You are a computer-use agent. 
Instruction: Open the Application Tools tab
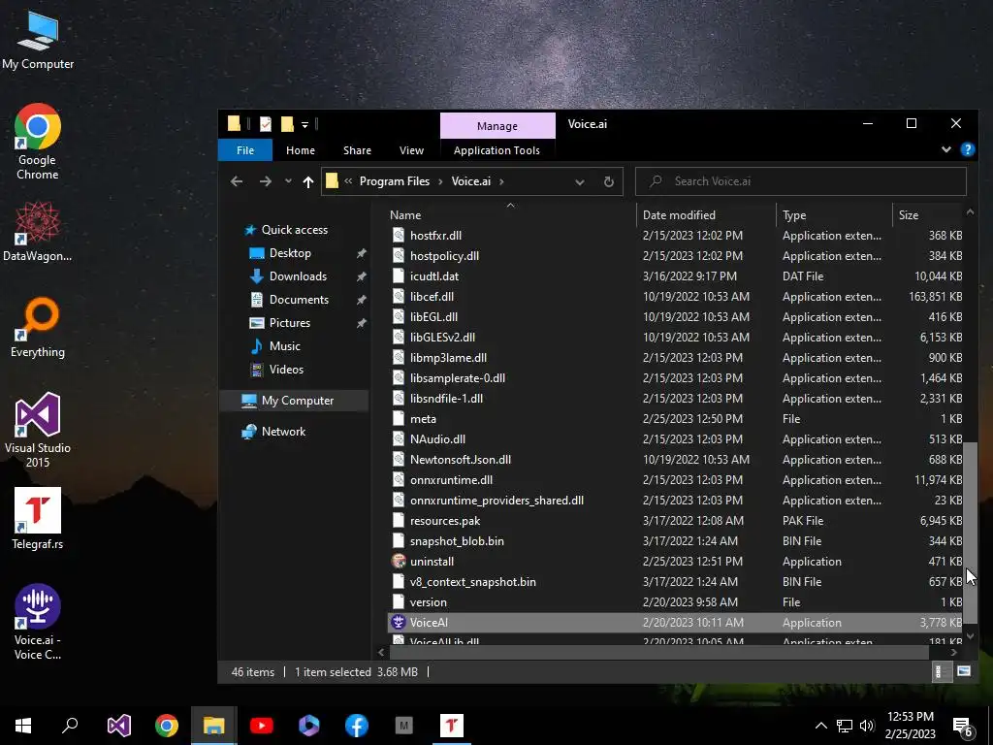coord(496,150)
